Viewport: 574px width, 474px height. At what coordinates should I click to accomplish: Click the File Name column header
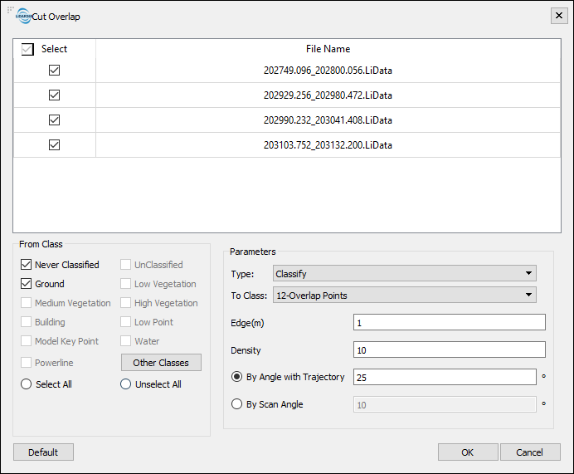(x=328, y=49)
